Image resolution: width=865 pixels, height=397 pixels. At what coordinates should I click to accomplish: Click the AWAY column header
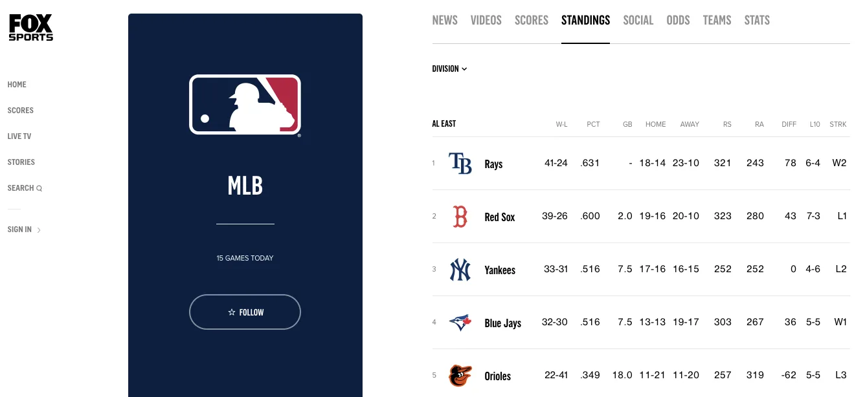coord(690,124)
